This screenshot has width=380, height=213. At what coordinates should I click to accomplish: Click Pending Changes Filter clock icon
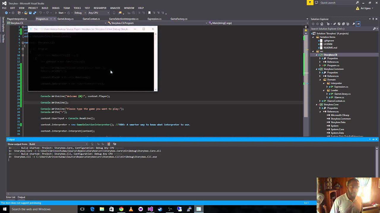click(328, 24)
